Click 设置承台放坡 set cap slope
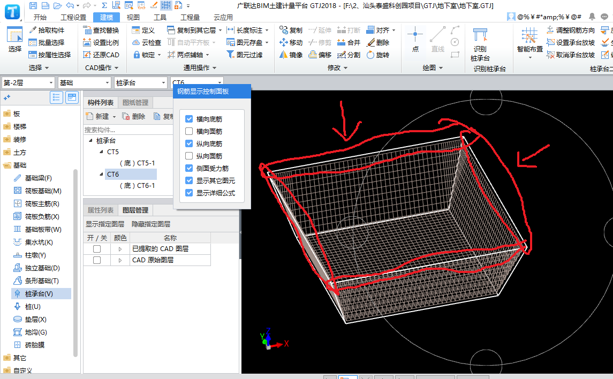This screenshot has height=379, width=613. 570,42
